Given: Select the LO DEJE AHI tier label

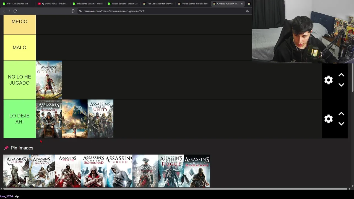Looking at the screenshot, I should pos(19,119).
